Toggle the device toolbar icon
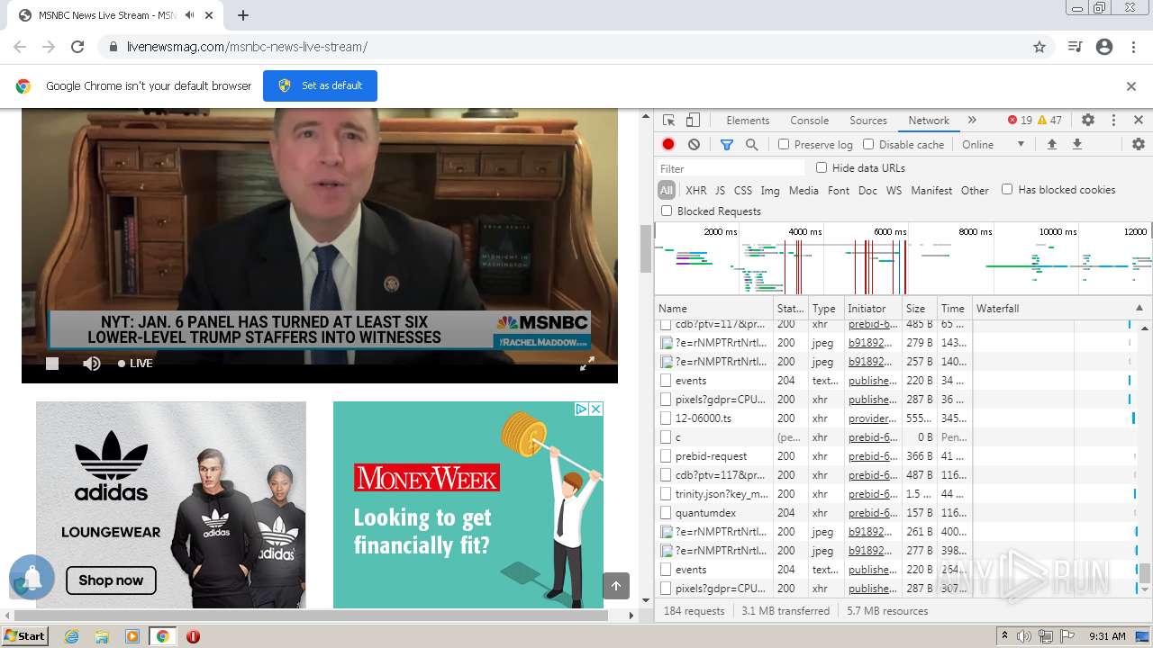This screenshot has width=1153, height=648. [x=693, y=120]
